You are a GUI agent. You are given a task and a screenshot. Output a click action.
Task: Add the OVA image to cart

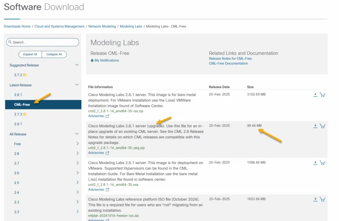(x=322, y=162)
